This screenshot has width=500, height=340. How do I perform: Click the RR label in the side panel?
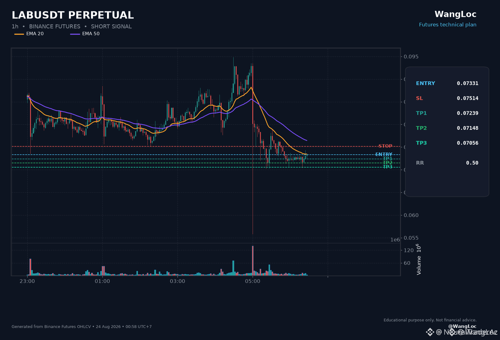pyautogui.click(x=420, y=163)
